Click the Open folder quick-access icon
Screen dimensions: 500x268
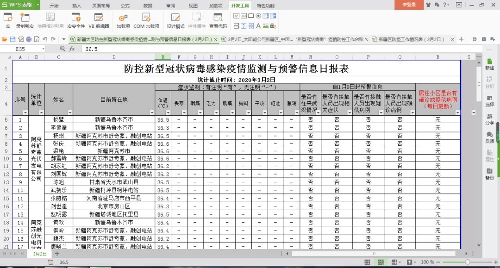(5, 39)
